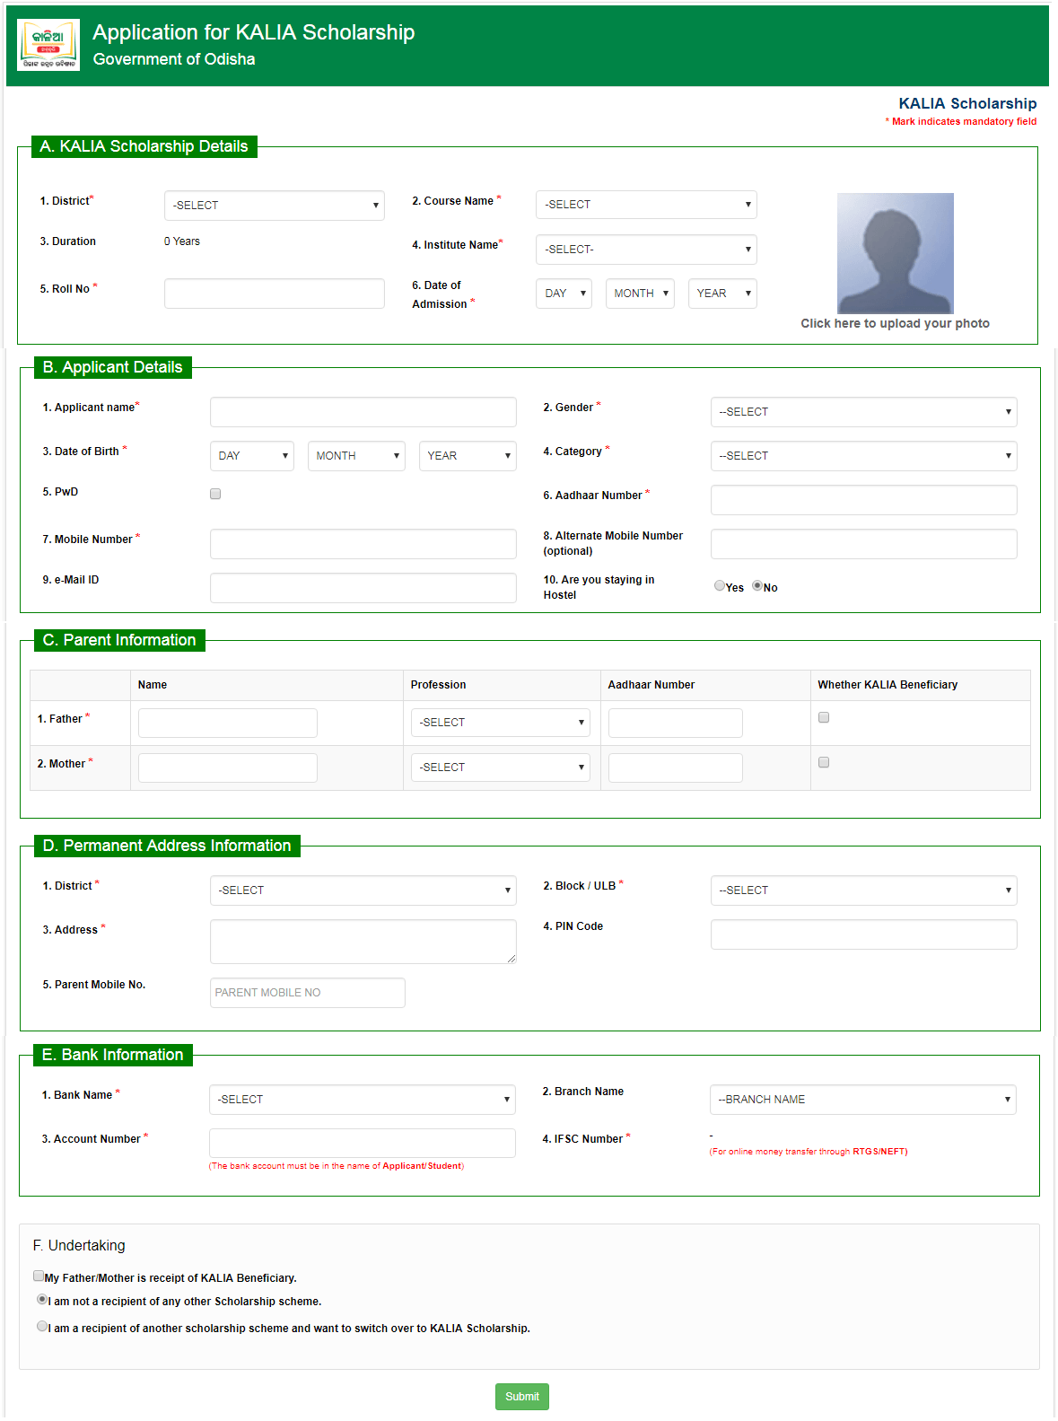Click the applicant Aadhaar Number field
This screenshot has width=1058, height=1421.
[x=864, y=500]
